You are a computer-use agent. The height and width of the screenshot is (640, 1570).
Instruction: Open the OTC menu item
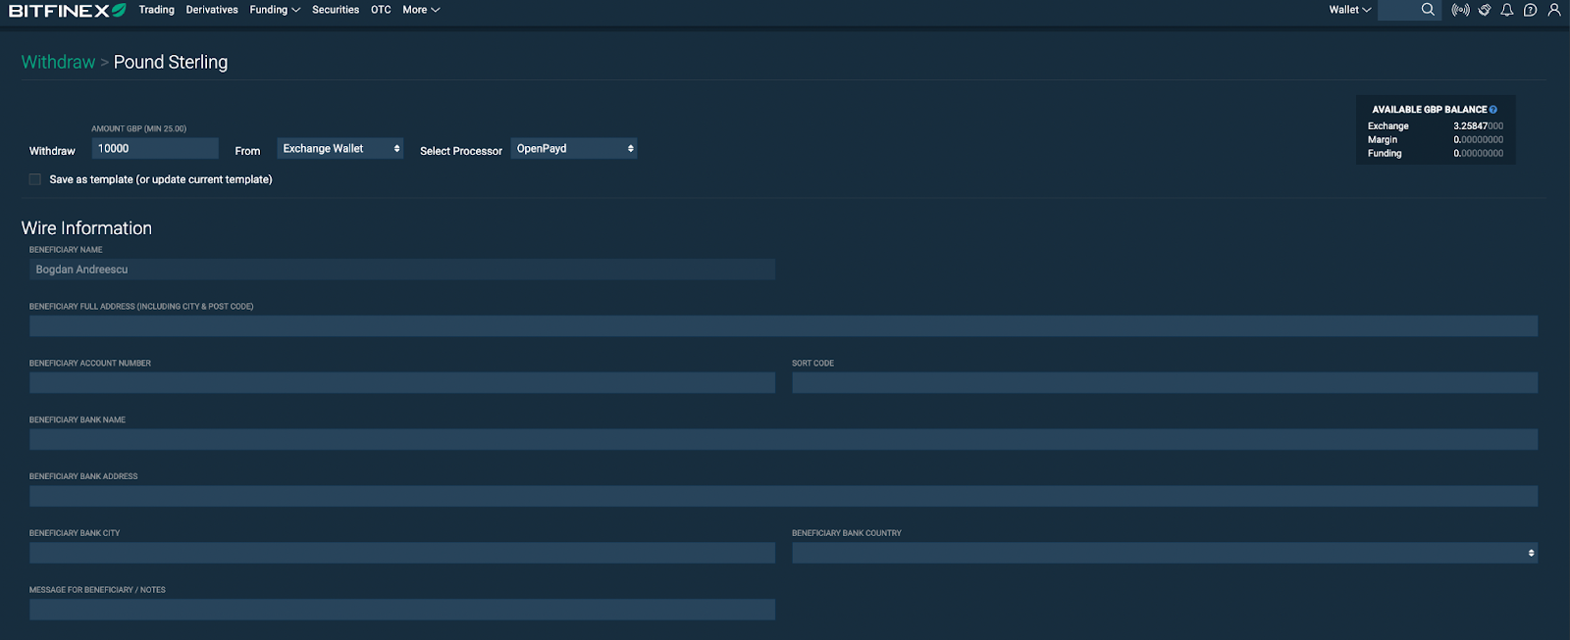click(381, 10)
